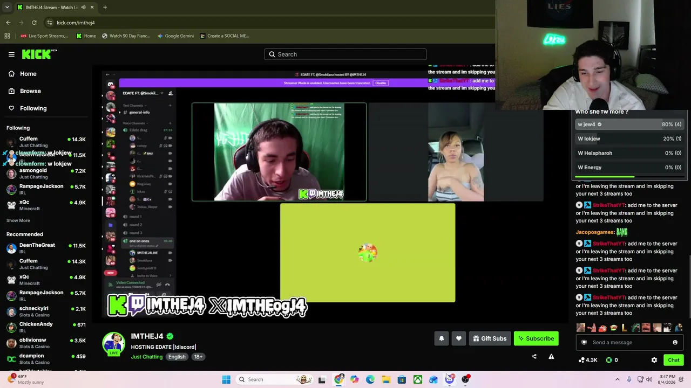This screenshot has width=691, height=388.
Task: Open Following in the Kick sidebar
Action: (x=33, y=108)
